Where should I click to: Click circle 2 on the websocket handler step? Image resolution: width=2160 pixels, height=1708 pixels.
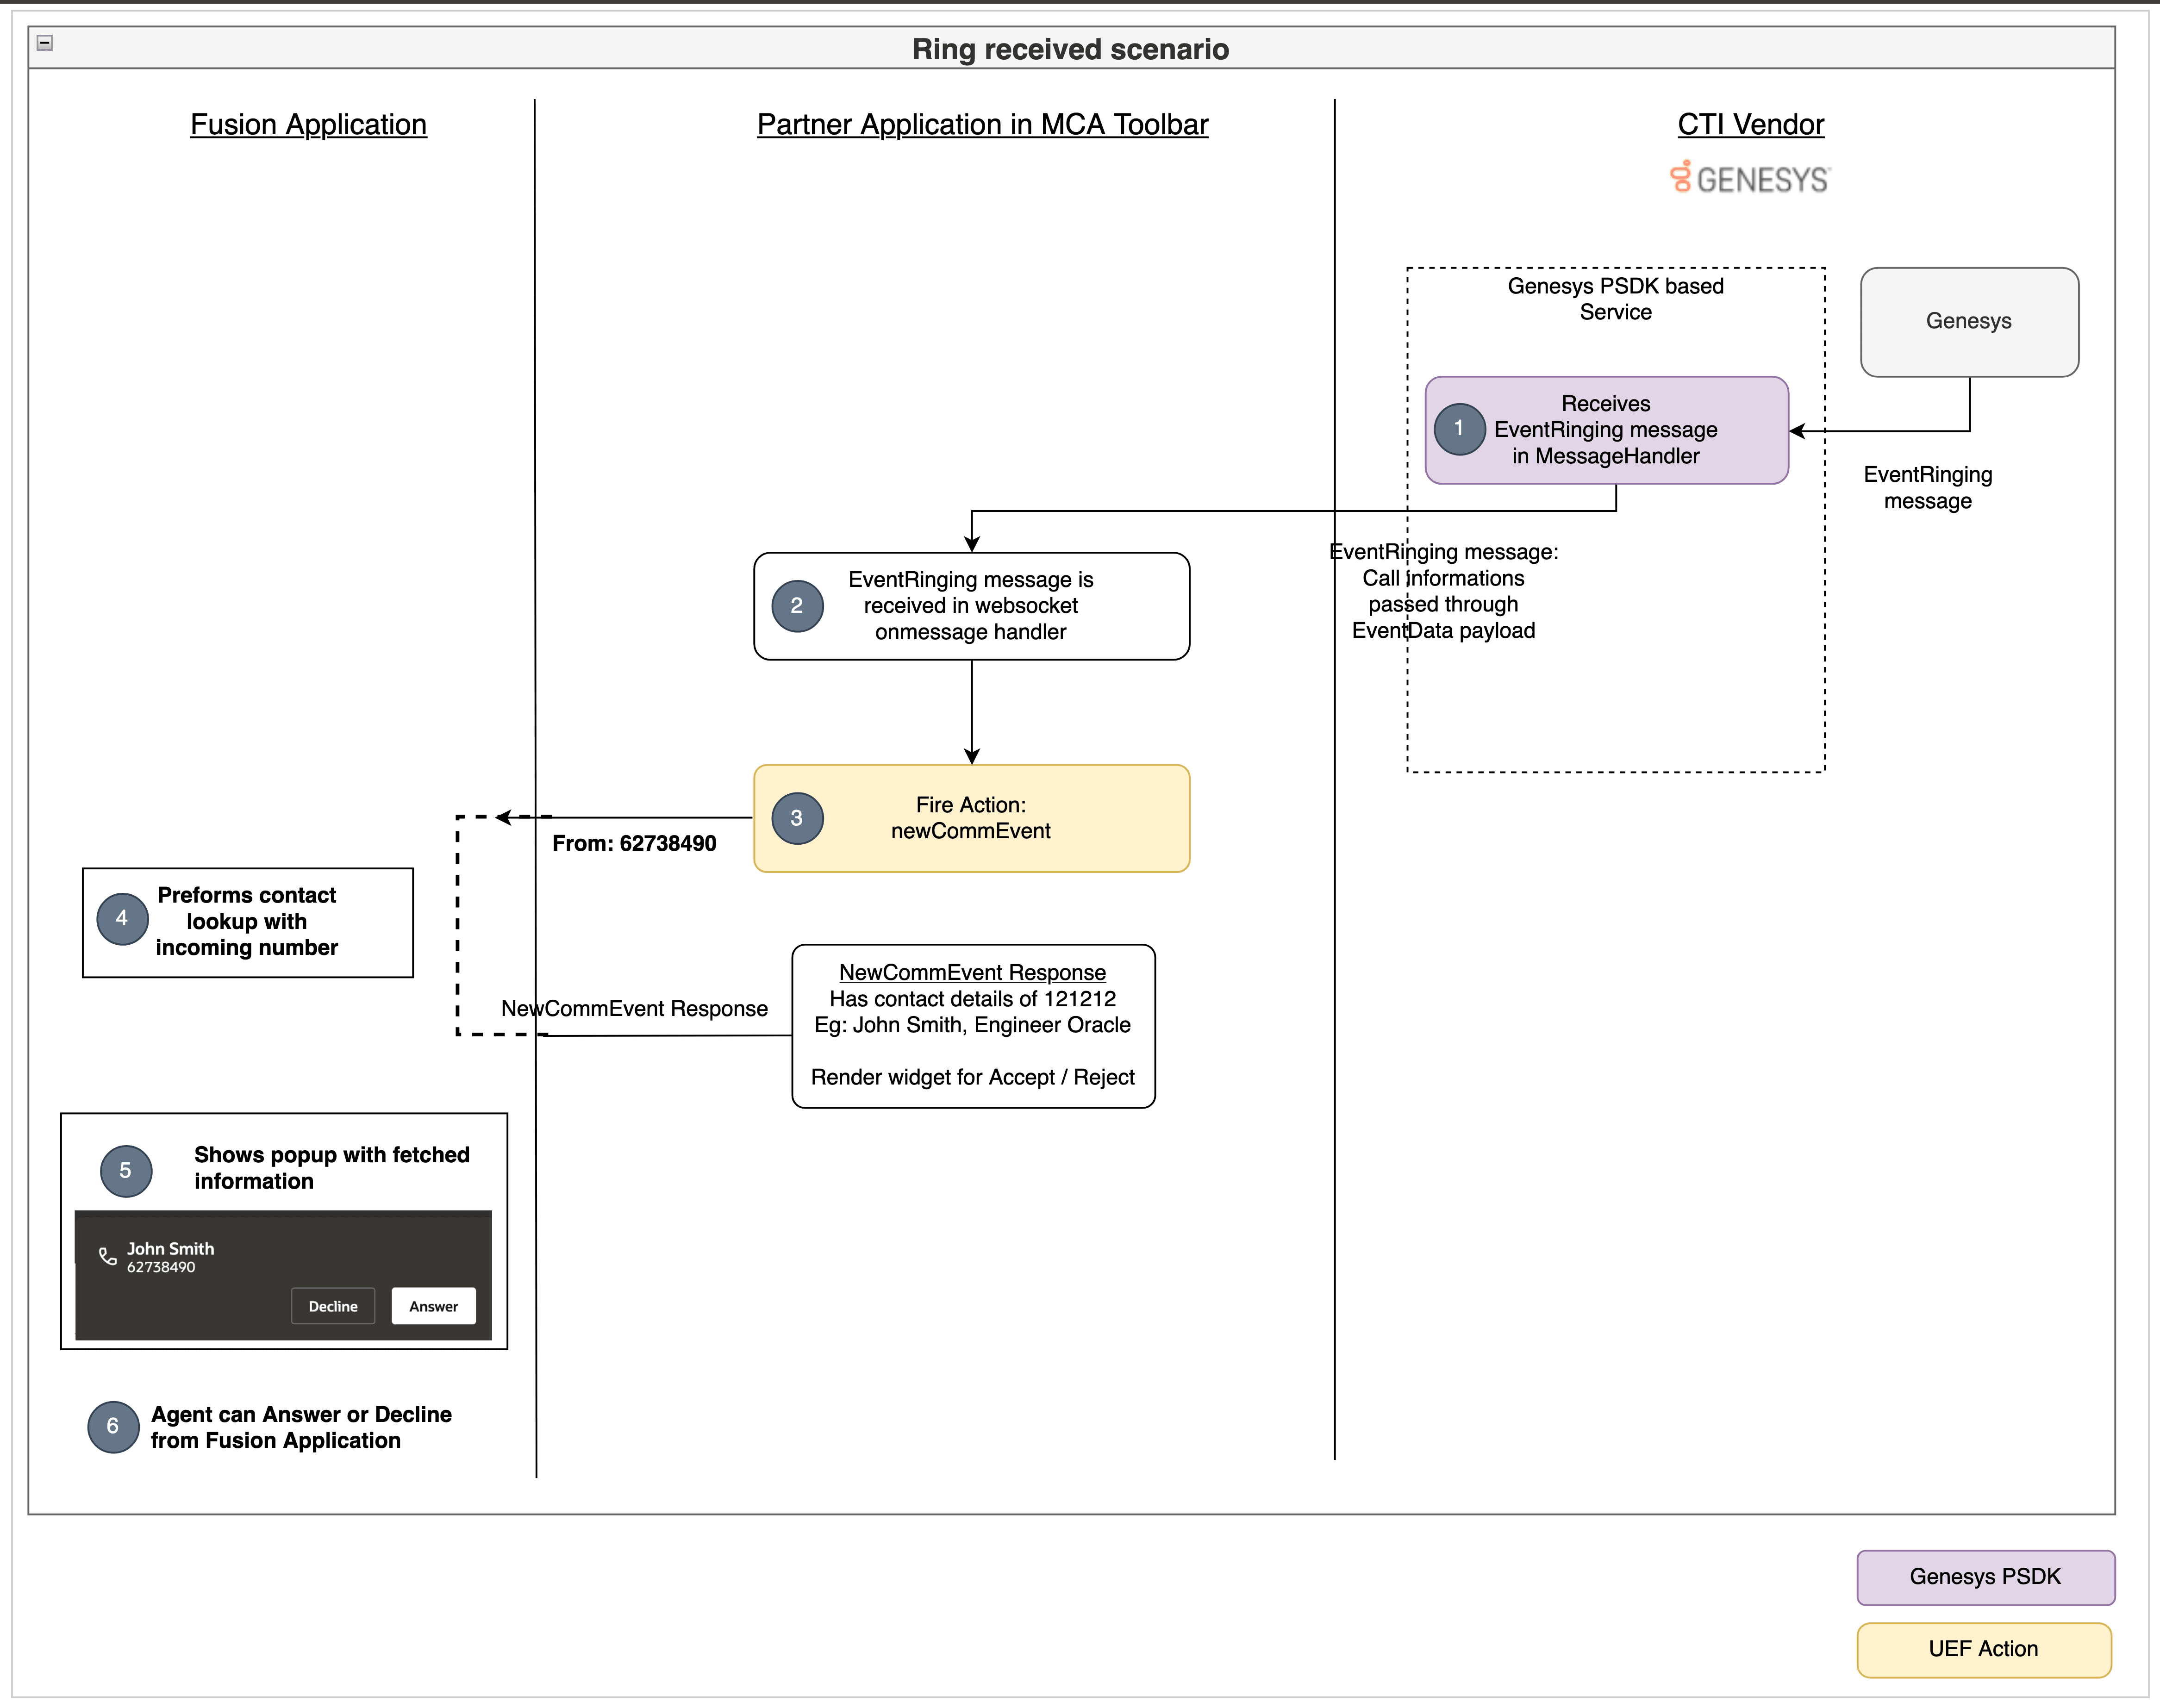click(x=797, y=605)
